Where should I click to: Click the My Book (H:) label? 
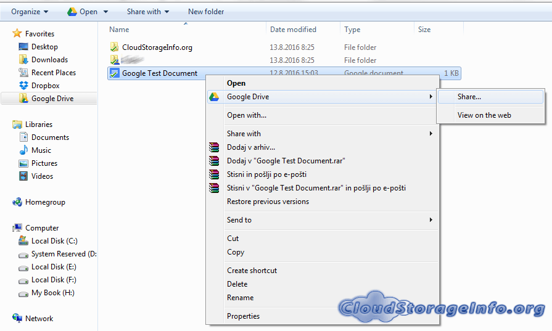53,293
